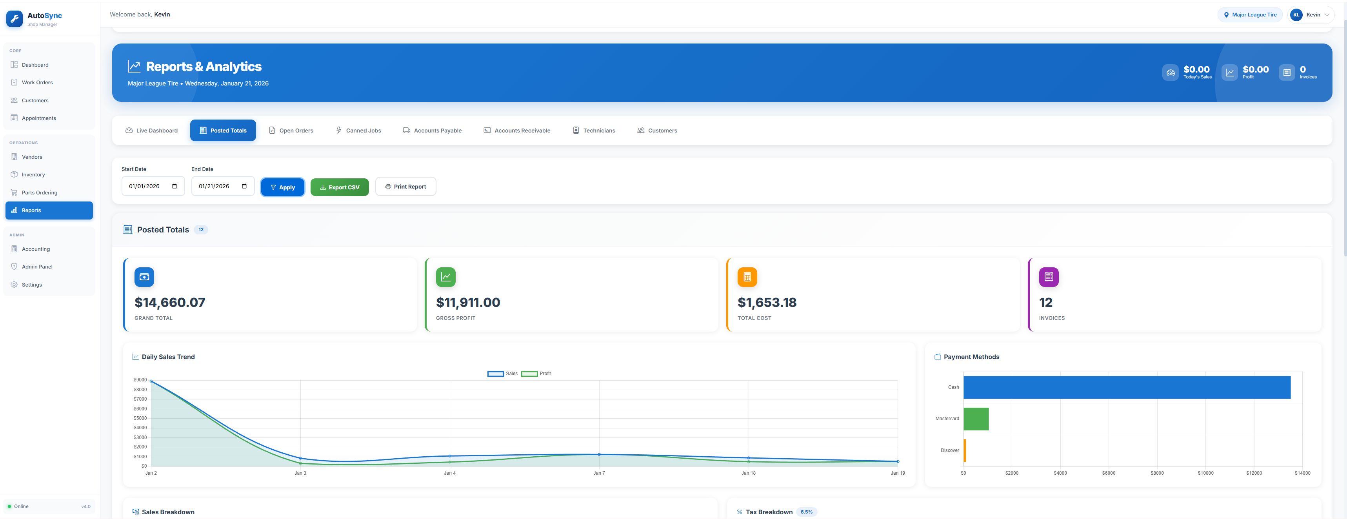1347x519 pixels.
Task: Open the Start Date calendar picker
Action: click(x=174, y=185)
